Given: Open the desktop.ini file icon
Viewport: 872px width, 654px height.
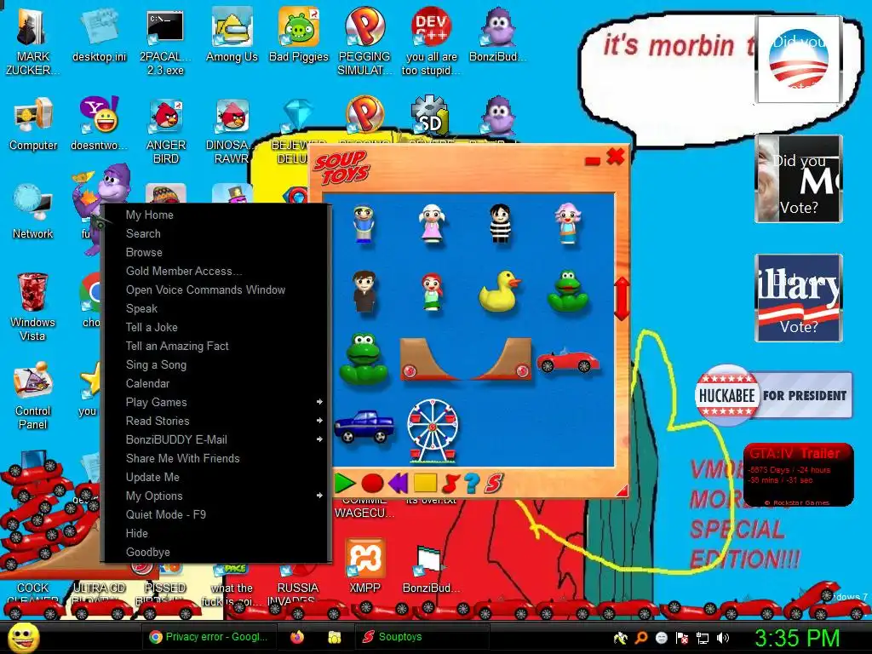Looking at the screenshot, I should 99,34.
